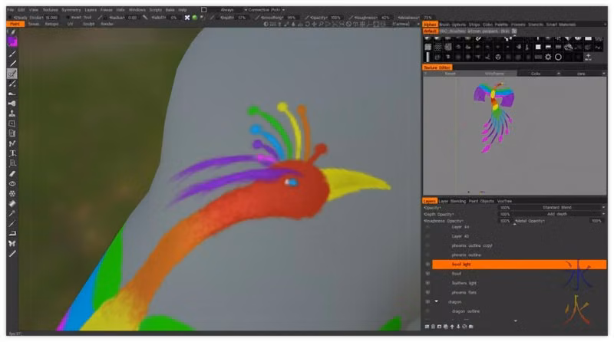Click the move layer down arrow icon
Viewport: 614px width, 342px height.
point(458,327)
